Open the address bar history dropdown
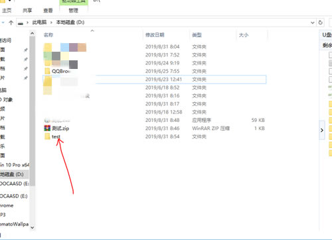332x240 pixels. point(312,23)
